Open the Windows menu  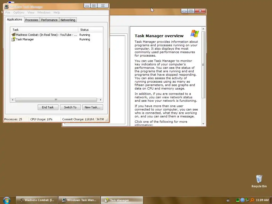(44, 12)
